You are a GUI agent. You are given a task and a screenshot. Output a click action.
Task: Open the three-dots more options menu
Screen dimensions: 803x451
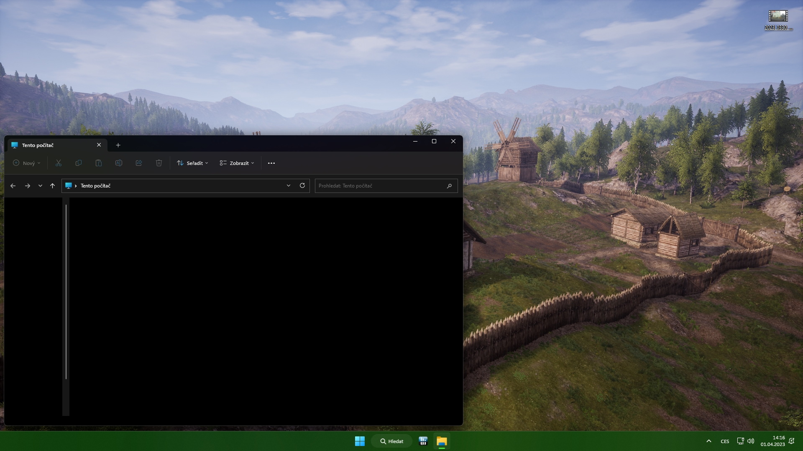pos(271,163)
